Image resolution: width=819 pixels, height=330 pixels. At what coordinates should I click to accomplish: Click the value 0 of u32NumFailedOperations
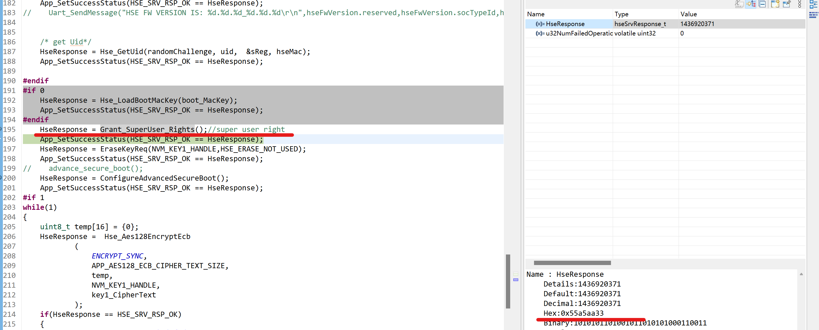coord(682,33)
